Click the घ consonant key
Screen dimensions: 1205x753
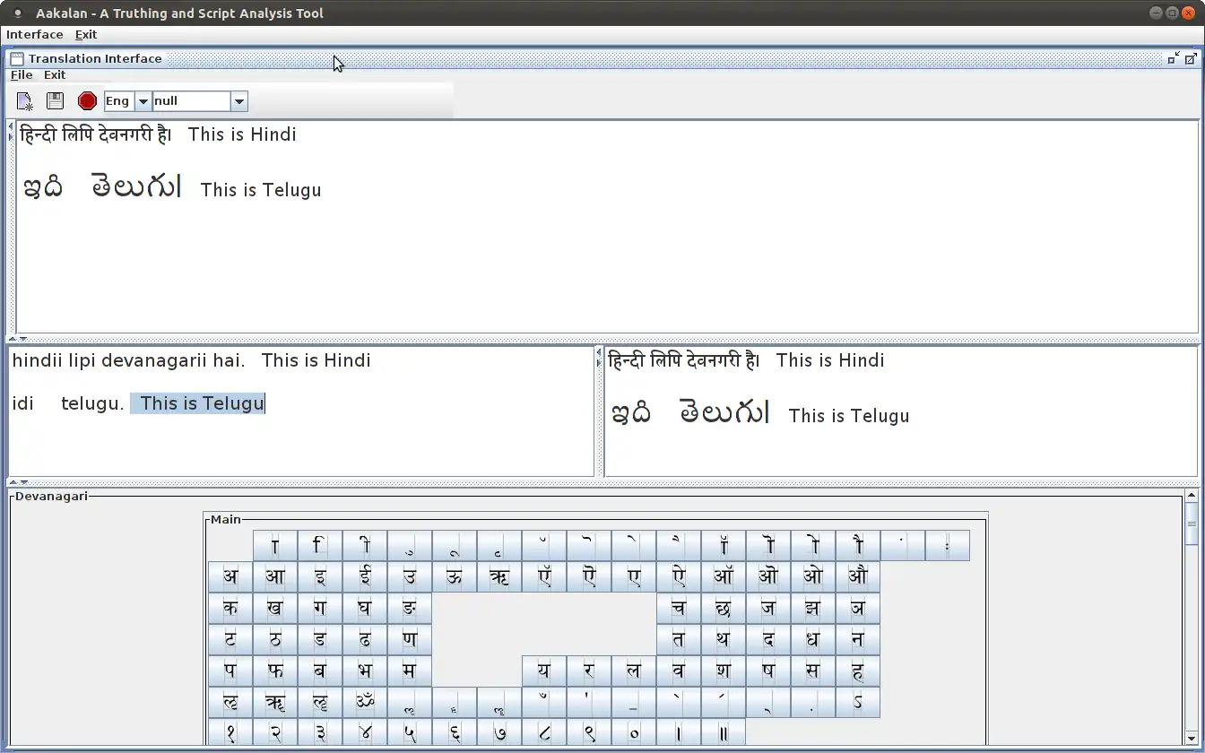pyautogui.click(x=365, y=609)
